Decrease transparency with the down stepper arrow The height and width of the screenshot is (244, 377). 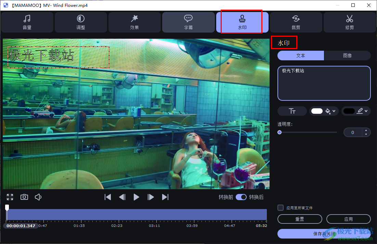pyautogui.click(x=366, y=134)
